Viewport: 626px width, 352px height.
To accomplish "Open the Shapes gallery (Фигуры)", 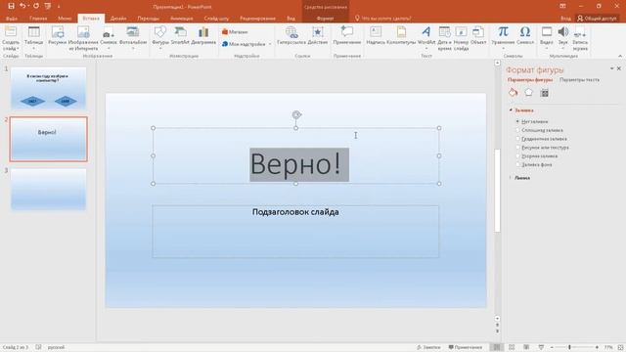I will coord(160,38).
